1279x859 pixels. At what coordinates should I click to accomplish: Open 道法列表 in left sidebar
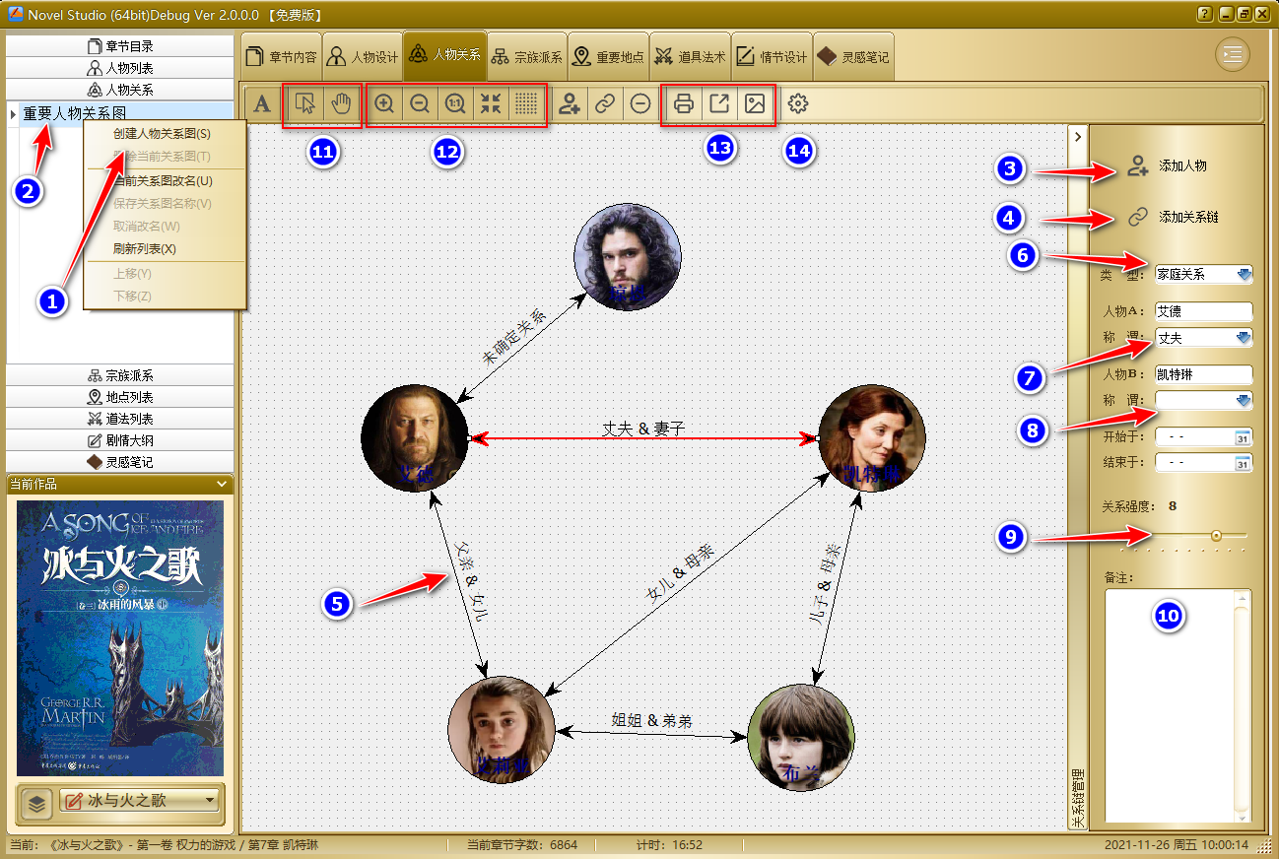(x=120, y=419)
